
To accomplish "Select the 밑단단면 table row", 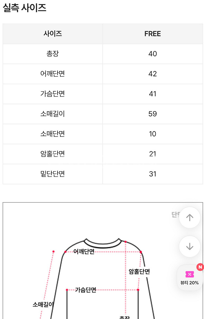I will [53, 174].
